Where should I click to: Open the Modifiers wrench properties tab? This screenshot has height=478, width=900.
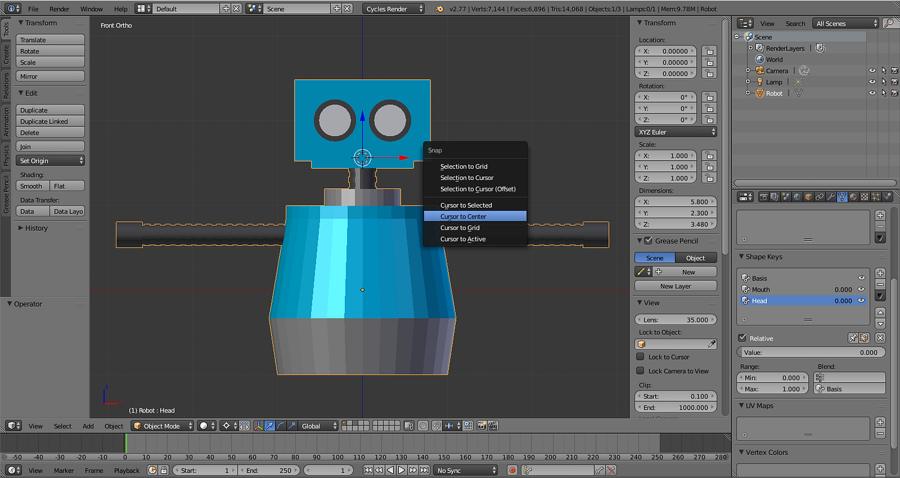click(x=831, y=197)
